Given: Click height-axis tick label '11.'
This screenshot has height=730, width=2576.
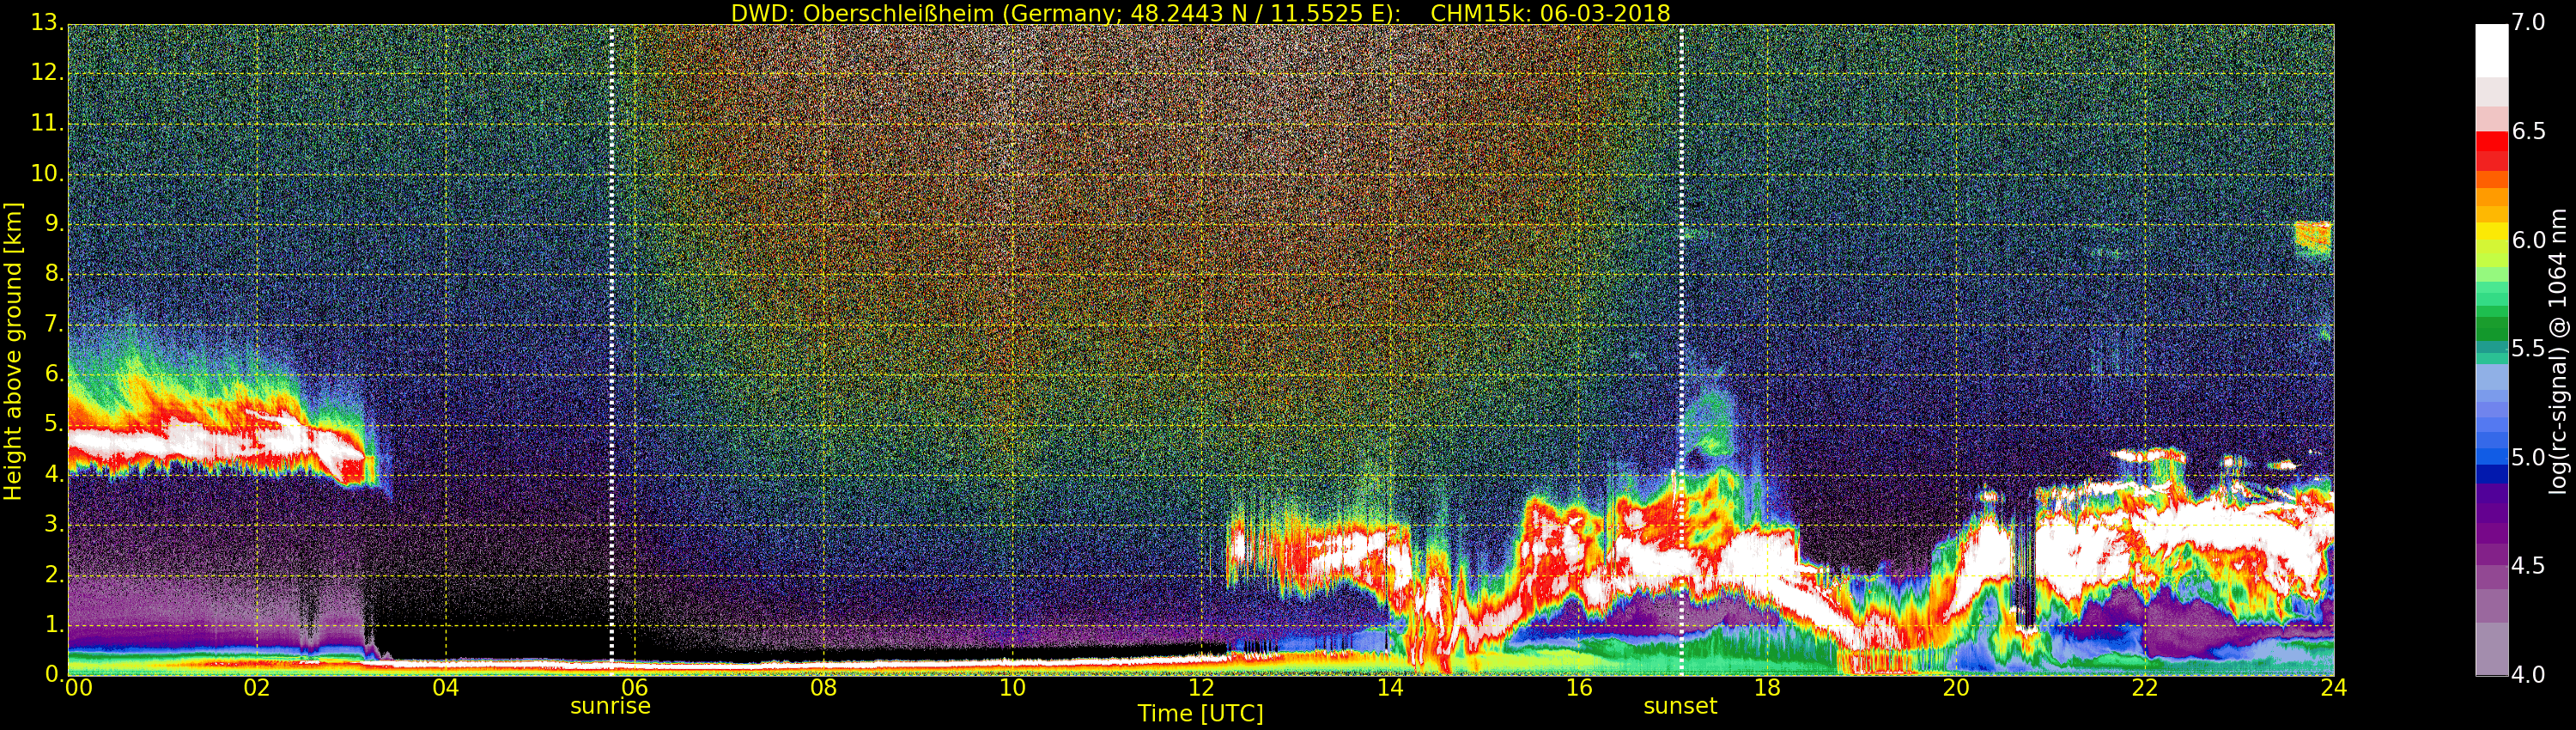Looking at the screenshot, I should click(47, 123).
